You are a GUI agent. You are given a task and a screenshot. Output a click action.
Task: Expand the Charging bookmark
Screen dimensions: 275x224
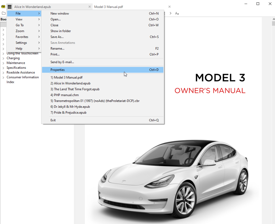click(x=3, y=58)
